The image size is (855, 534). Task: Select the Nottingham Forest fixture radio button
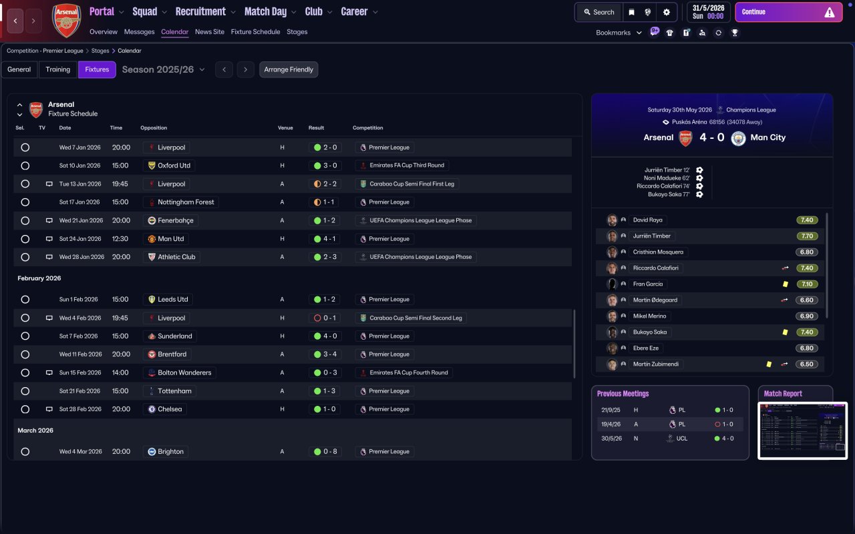25,202
